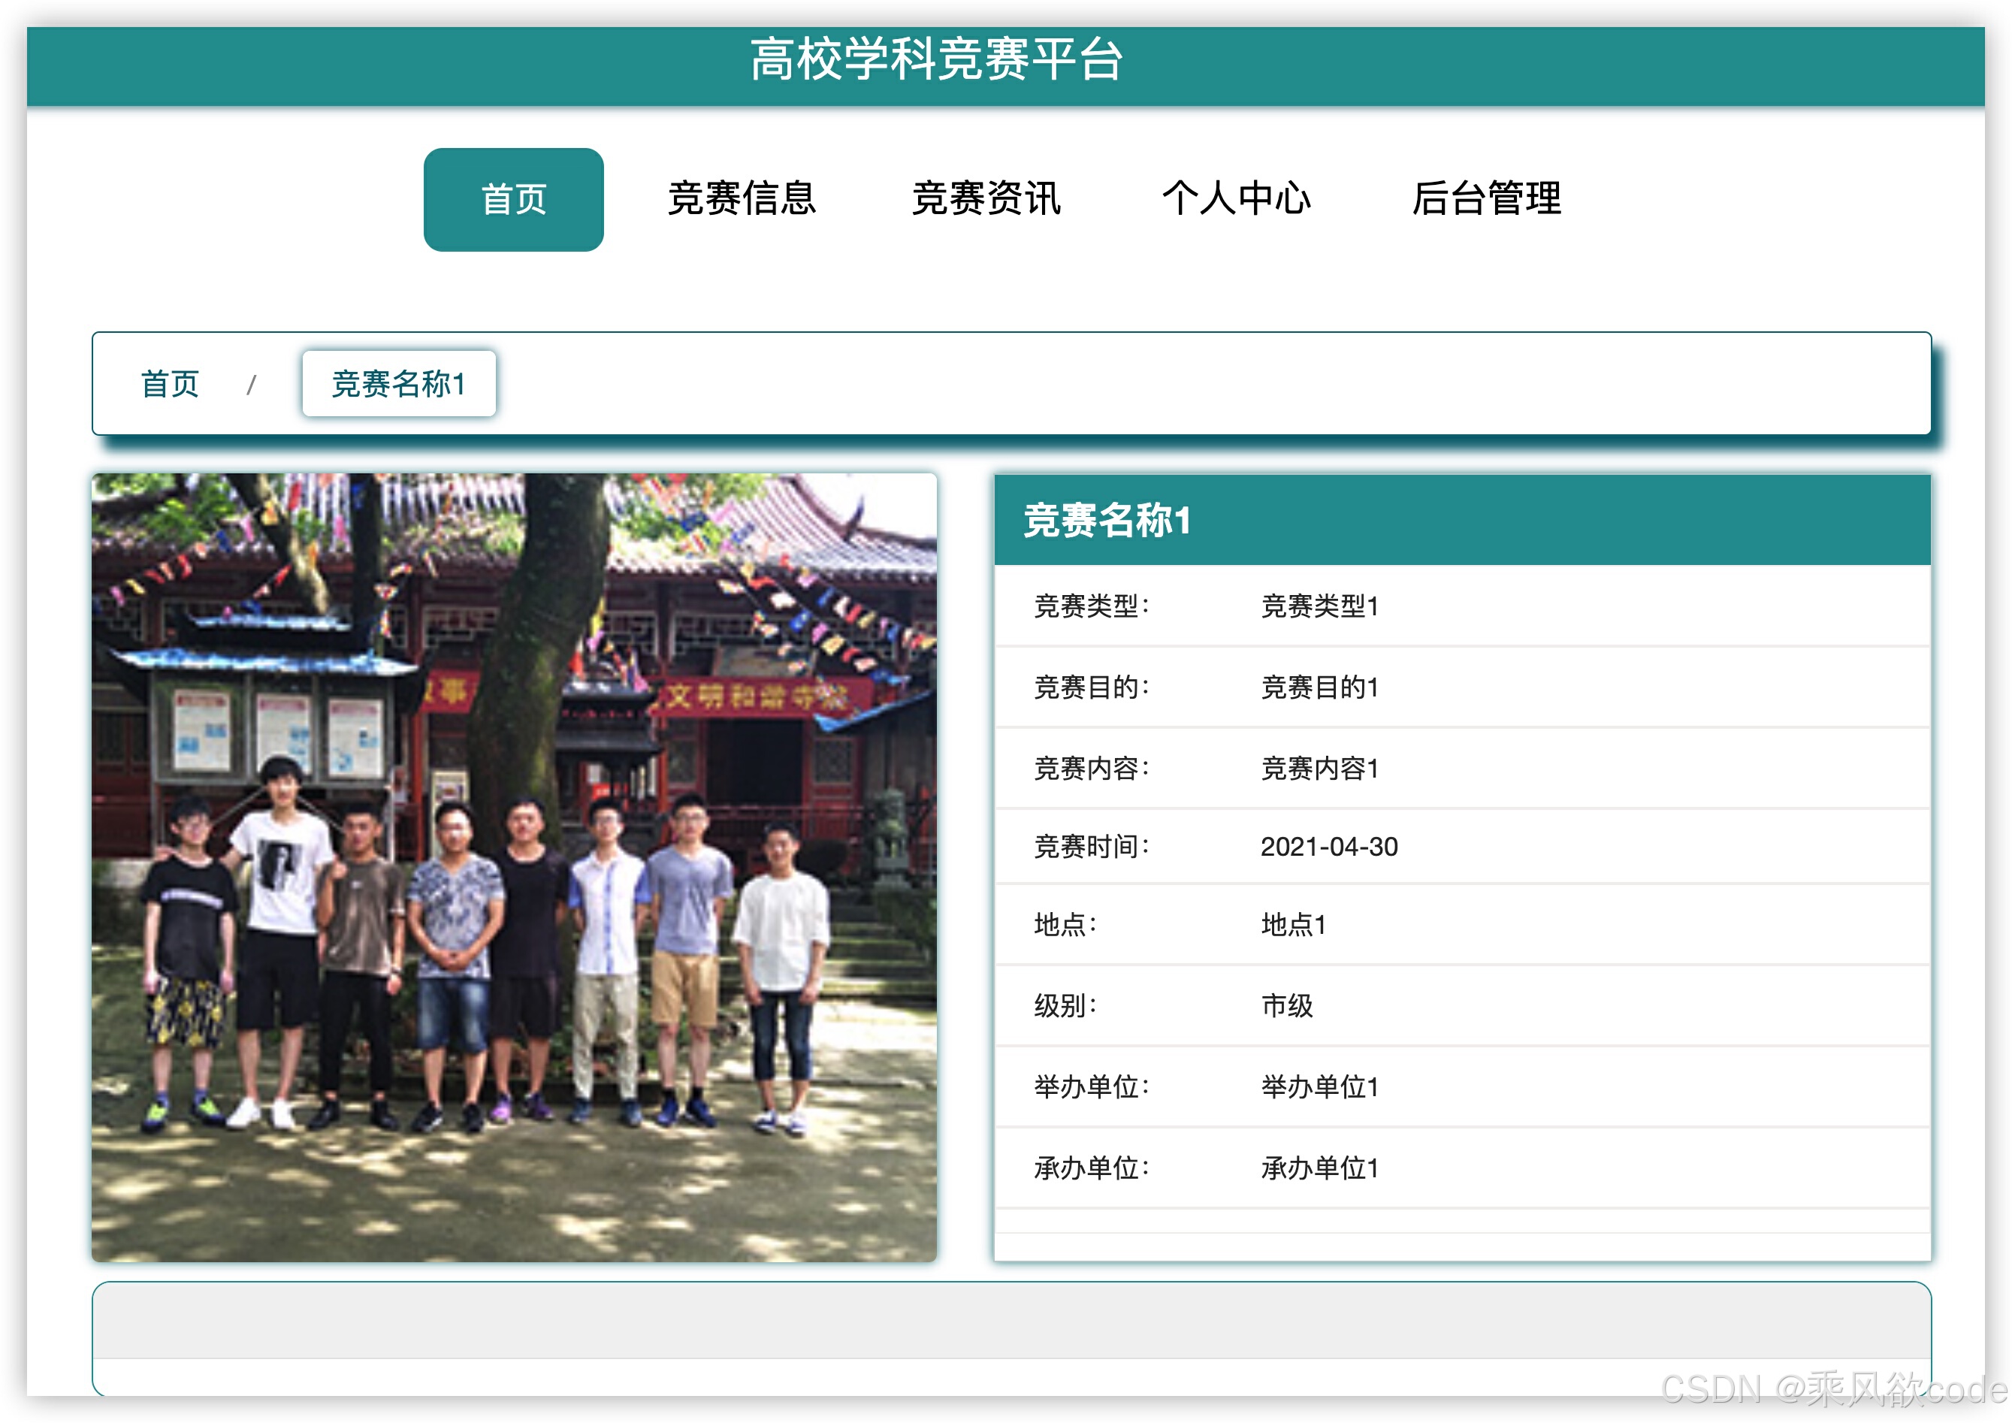
Task: Open 后台管理 from the navigation bar
Action: (x=1487, y=200)
